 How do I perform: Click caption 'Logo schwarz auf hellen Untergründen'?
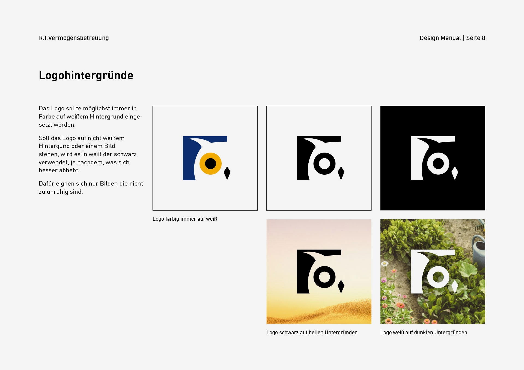pos(312,333)
